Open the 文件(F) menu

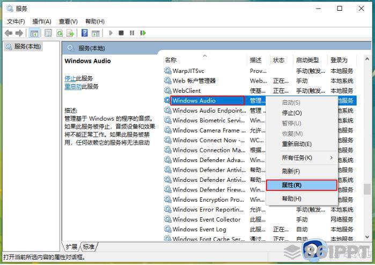click(x=16, y=21)
